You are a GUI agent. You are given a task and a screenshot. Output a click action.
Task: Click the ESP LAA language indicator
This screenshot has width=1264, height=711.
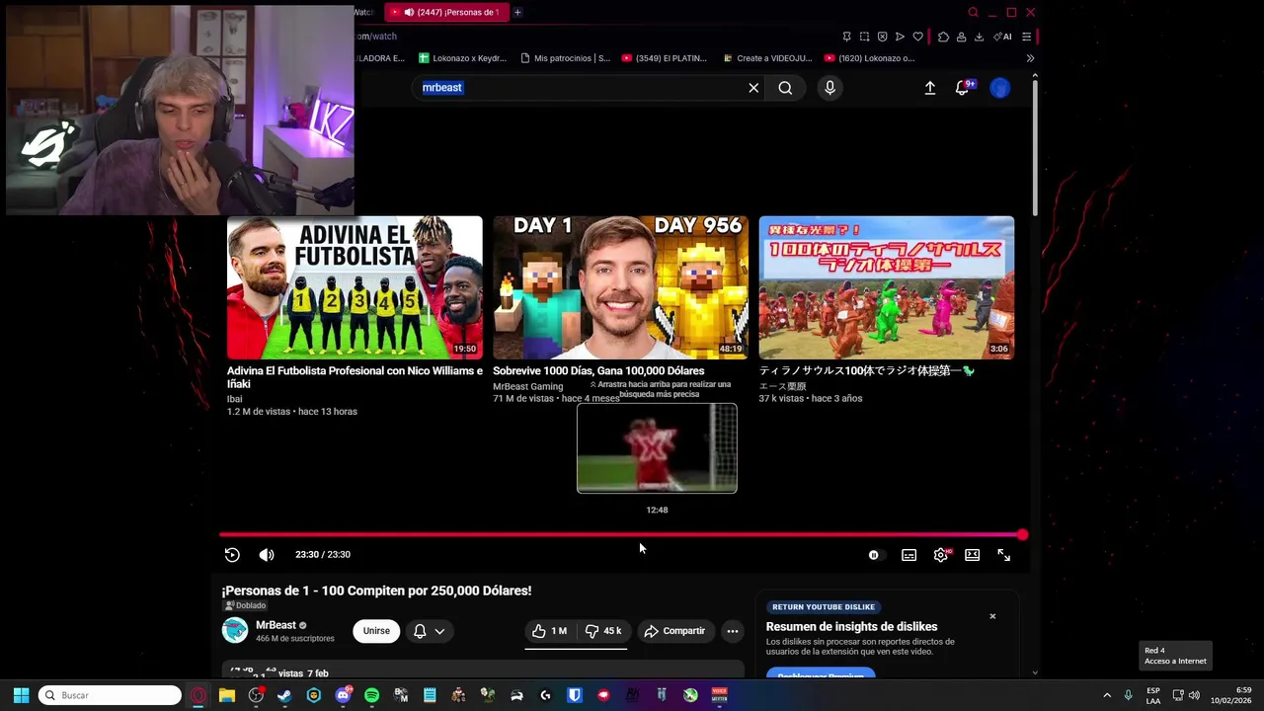(1153, 695)
